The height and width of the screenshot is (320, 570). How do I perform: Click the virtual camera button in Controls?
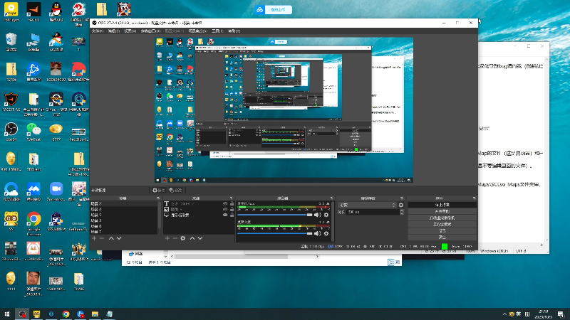[442, 218]
